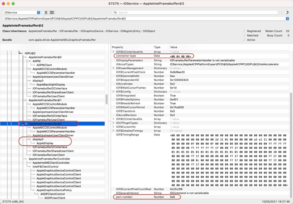The height and width of the screenshot is (204, 293).
Task: Toggle the inspector panel button at top right
Action: click(x=287, y=13)
